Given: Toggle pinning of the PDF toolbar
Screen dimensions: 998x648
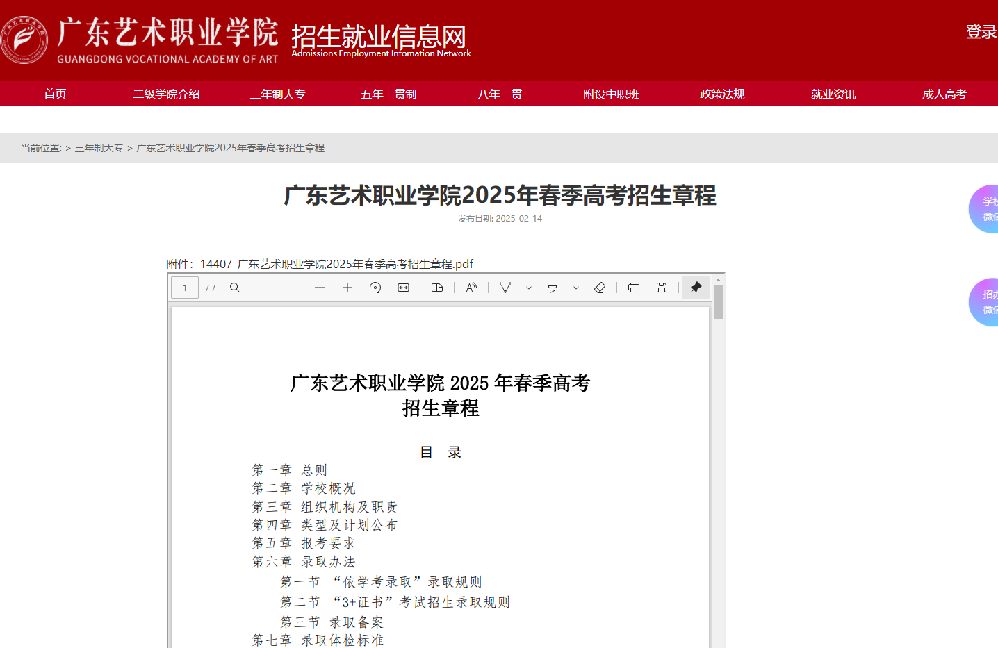Looking at the screenshot, I should pyautogui.click(x=695, y=287).
